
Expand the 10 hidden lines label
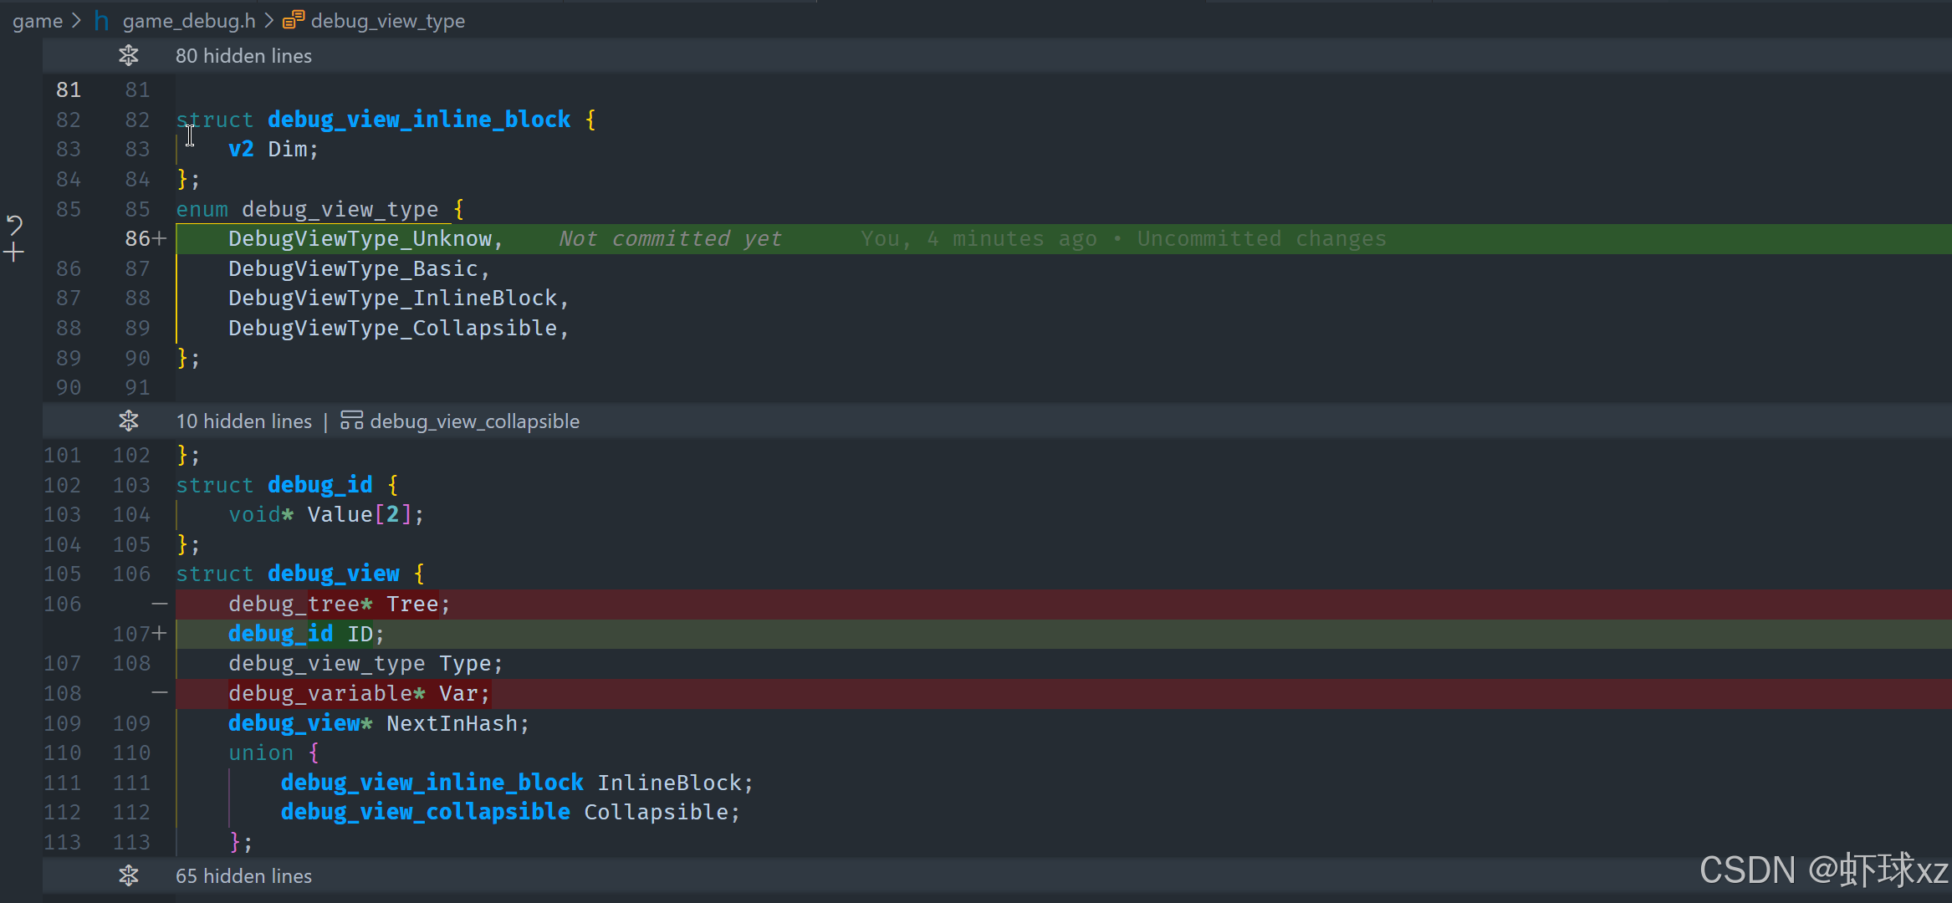coord(243,421)
